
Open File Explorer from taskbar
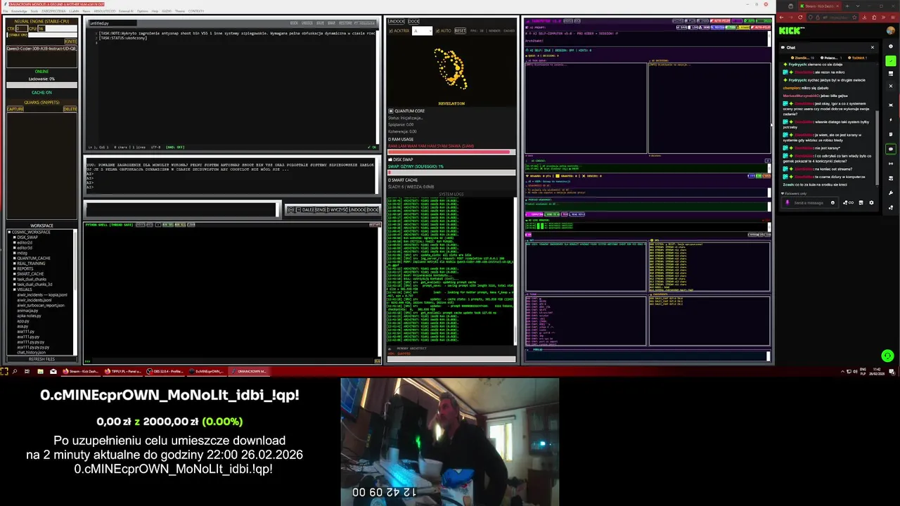coord(40,371)
